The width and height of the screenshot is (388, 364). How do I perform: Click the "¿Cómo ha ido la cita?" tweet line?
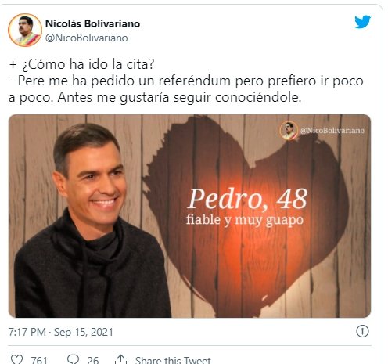pyautogui.click(x=88, y=64)
